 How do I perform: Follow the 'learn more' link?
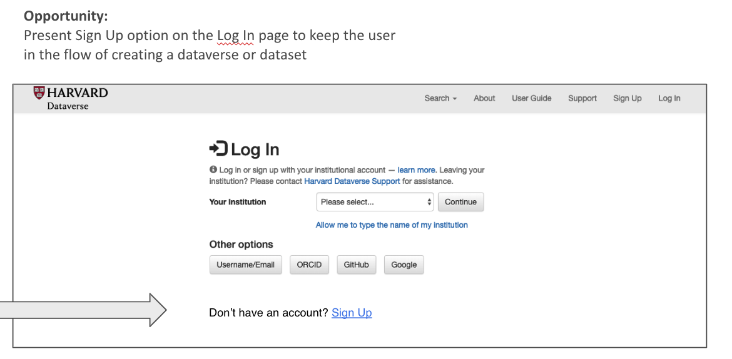[x=416, y=170]
